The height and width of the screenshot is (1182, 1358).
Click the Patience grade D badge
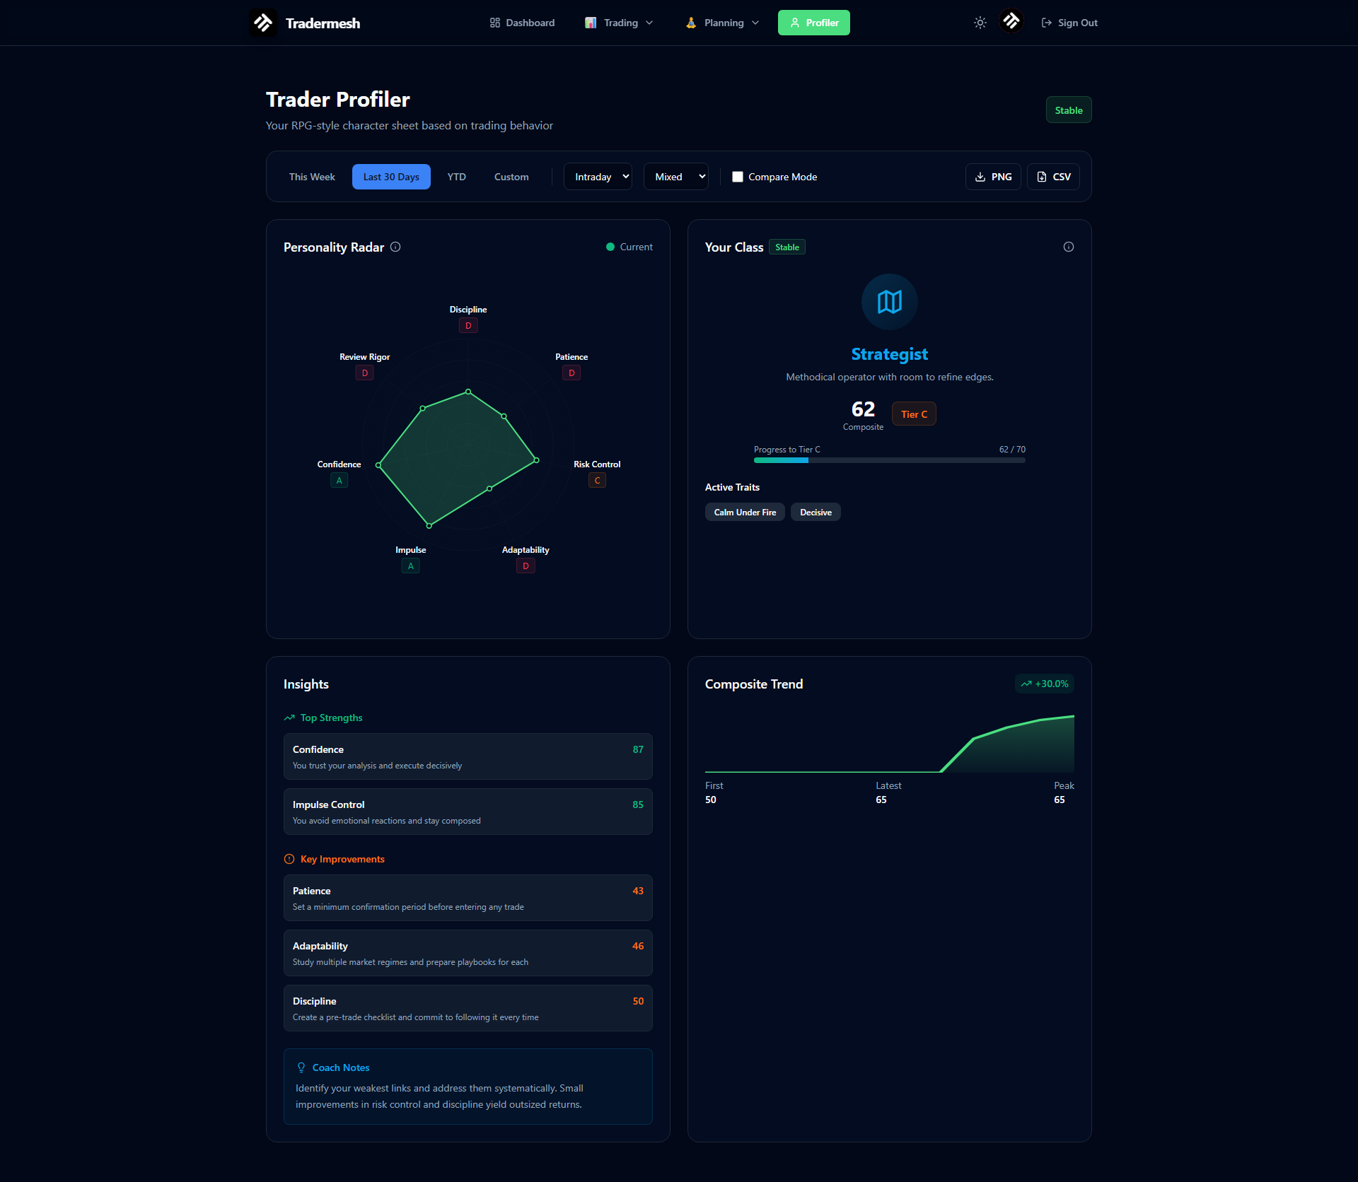point(571,373)
